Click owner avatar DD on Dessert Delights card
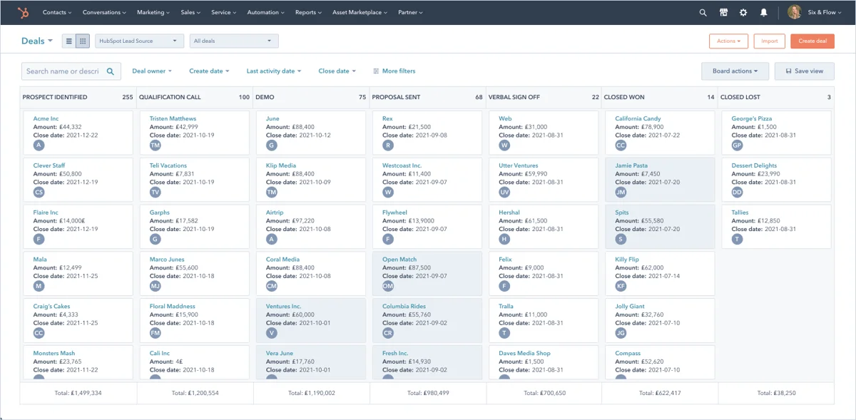Viewport: 856px width, 420px height. [738, 192]
